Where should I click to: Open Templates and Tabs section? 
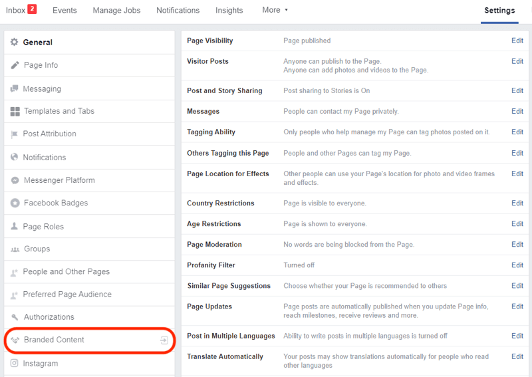click(x=89, y=111)
